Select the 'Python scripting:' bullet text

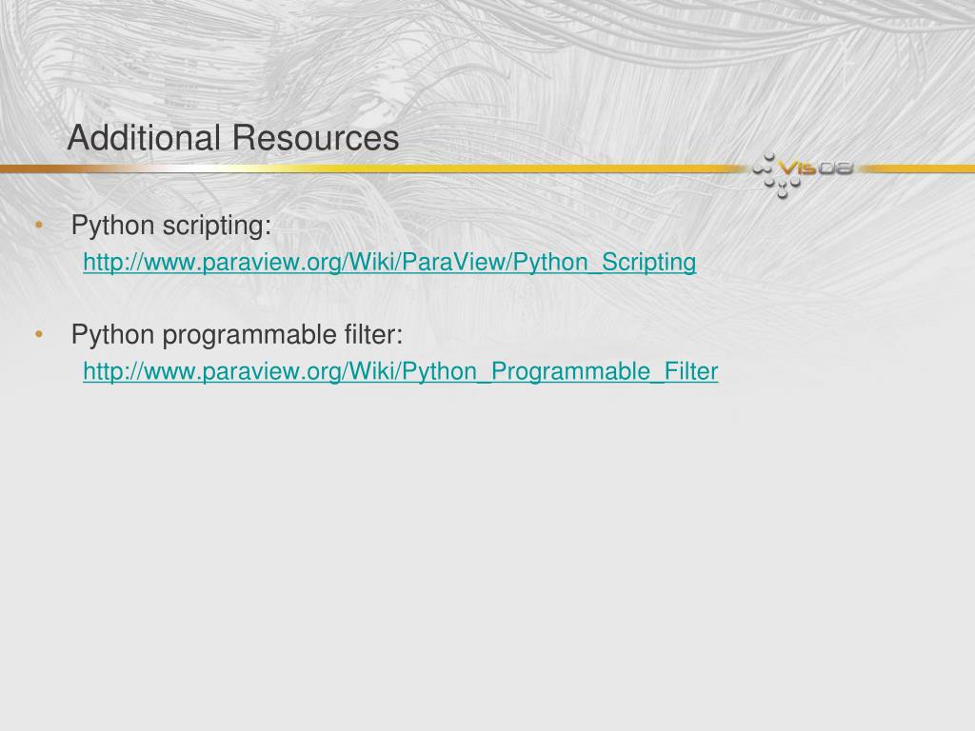click(171, 226)
